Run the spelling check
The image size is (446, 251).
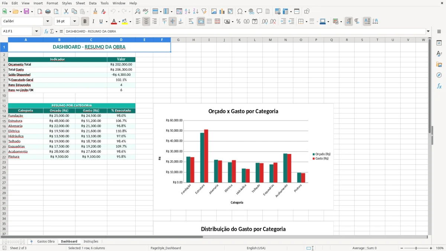coord(146,12)
